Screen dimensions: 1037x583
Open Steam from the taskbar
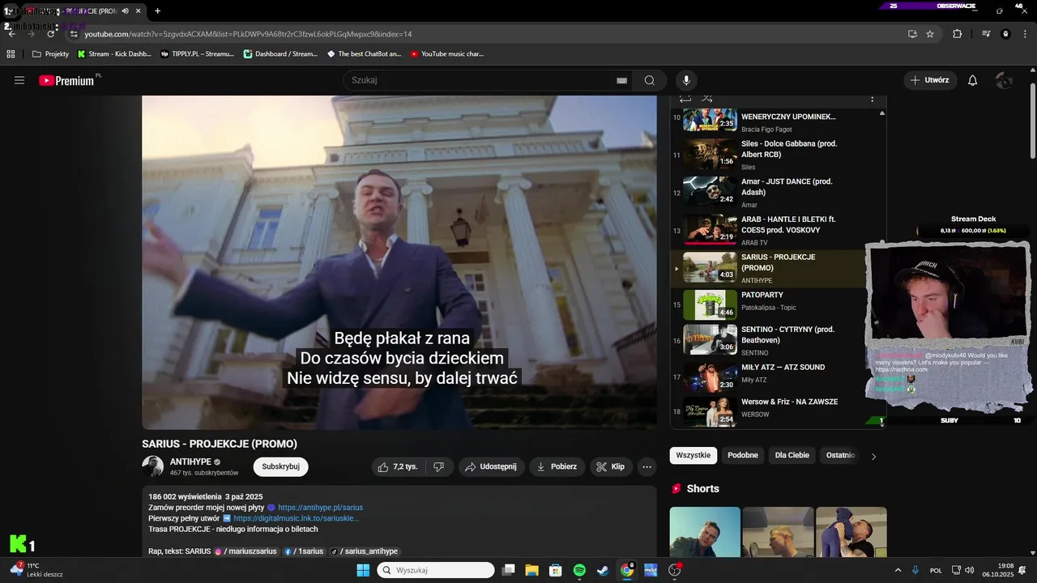pos(603,570)
